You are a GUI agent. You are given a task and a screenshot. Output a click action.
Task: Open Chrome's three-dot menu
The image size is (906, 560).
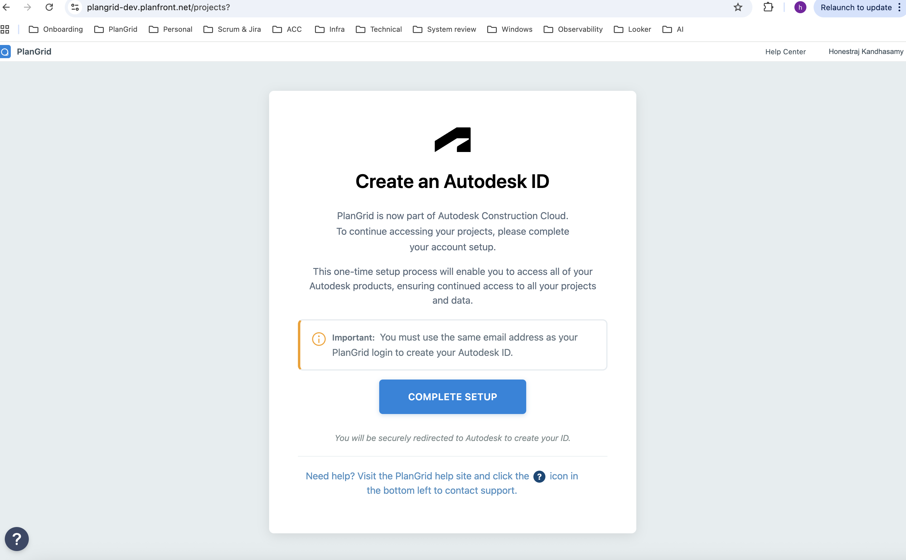coord(899,7)
